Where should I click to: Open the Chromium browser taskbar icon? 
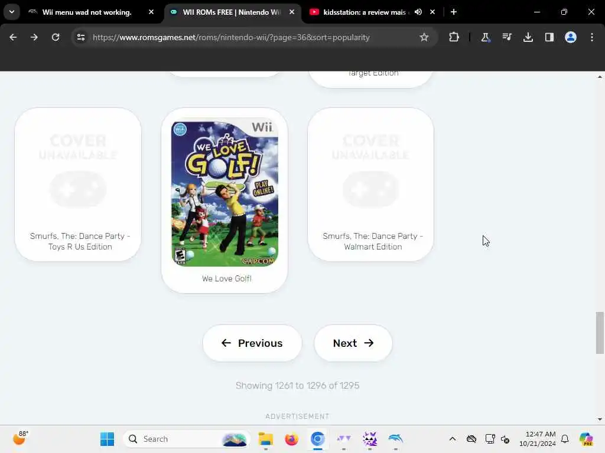tap(317, 439)
